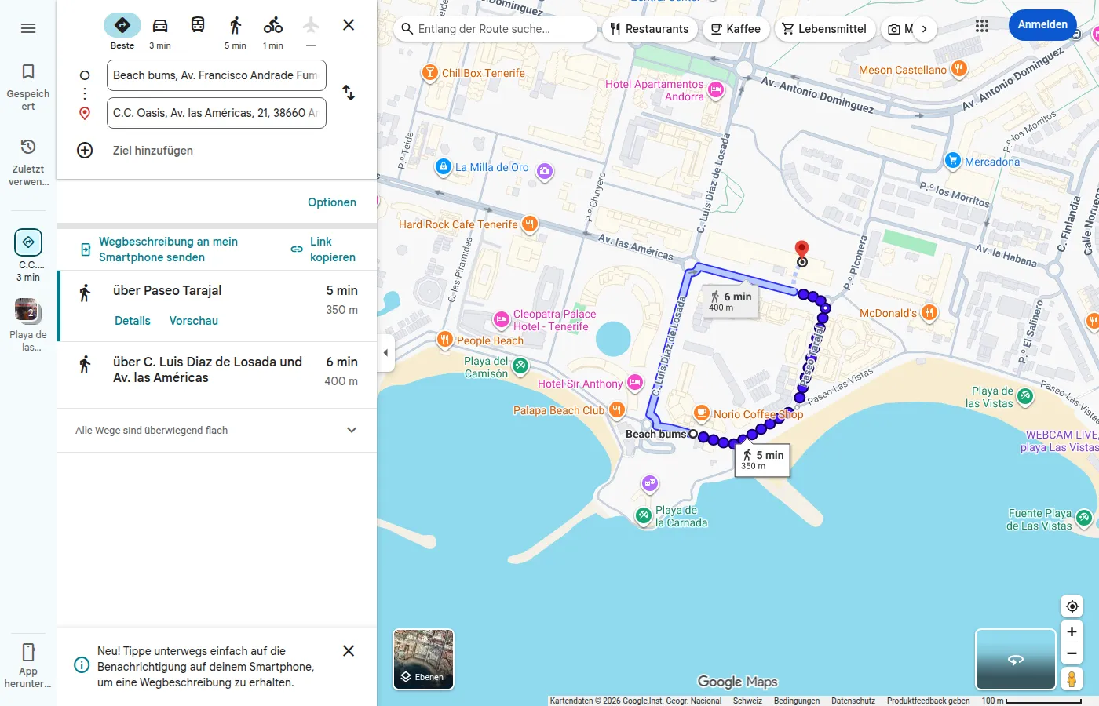The image size is (1099, 706).
Task: Click Playa de las Vistas pin
Action: point(1025,396)
